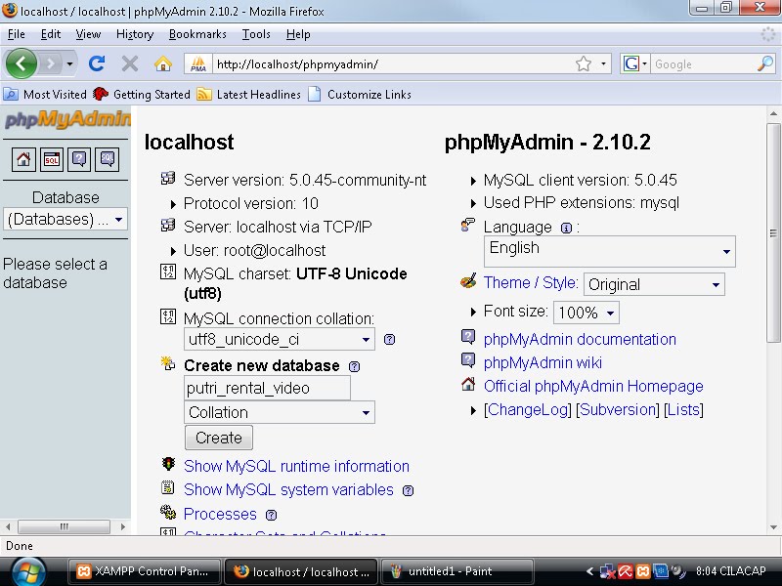Open Theme / Style dropdown showing Original
782x586 pixels.
(654, 284)
